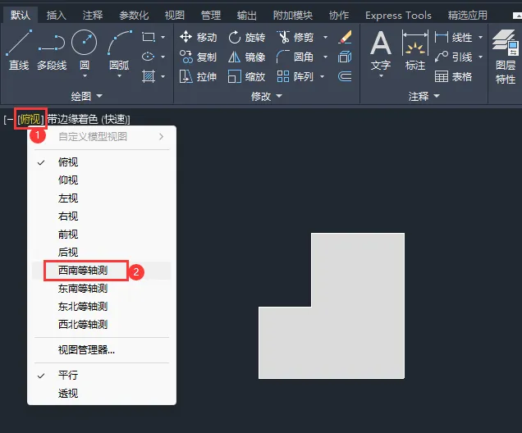Click the Explode box icon
Image resolution: width=522 pixels, height=433 pixels.
click(x=345, y=57)
